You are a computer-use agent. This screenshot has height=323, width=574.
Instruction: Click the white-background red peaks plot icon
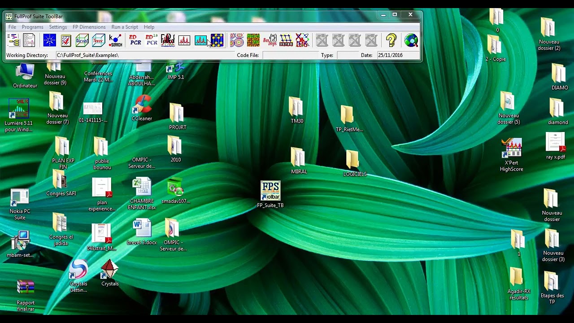(x=184, y=40)
